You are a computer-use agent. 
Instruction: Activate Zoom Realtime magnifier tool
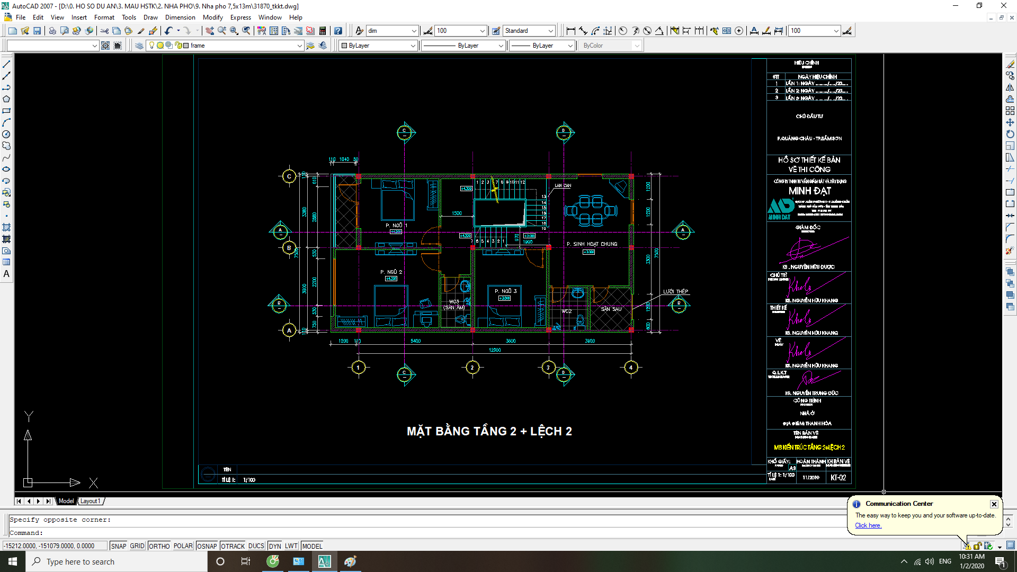(222, 31)
